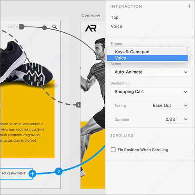195x195 pixels.
Task: Select the sneaker image on artboard
Action: coord(26,64)
